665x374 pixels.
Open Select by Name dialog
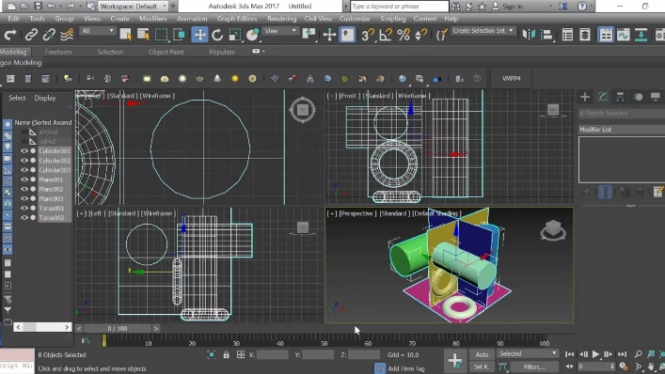pos(143,35)
